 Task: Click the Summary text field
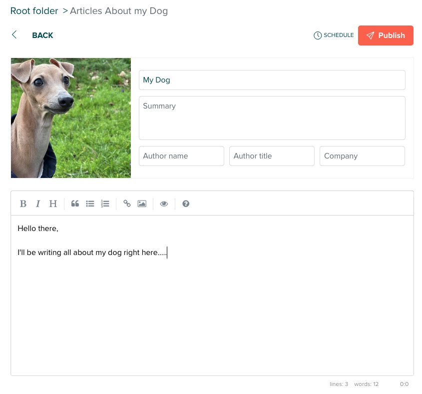[x=272, y=117]
